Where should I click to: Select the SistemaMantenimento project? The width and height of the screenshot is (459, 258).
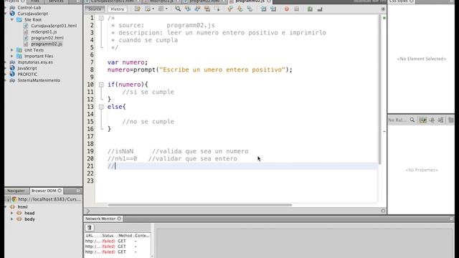(39, 80)
